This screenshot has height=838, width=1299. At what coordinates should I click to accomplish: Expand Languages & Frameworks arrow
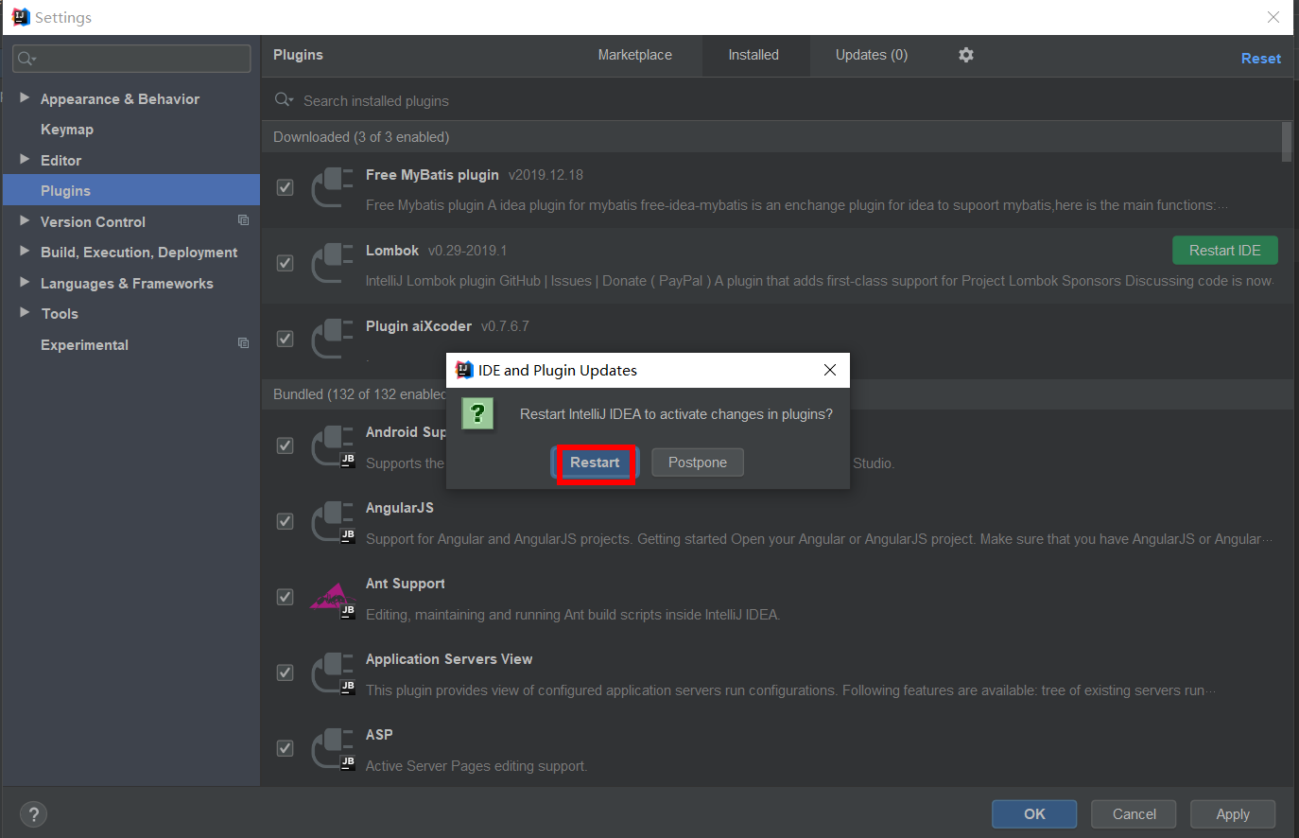(x=25, y=282)
